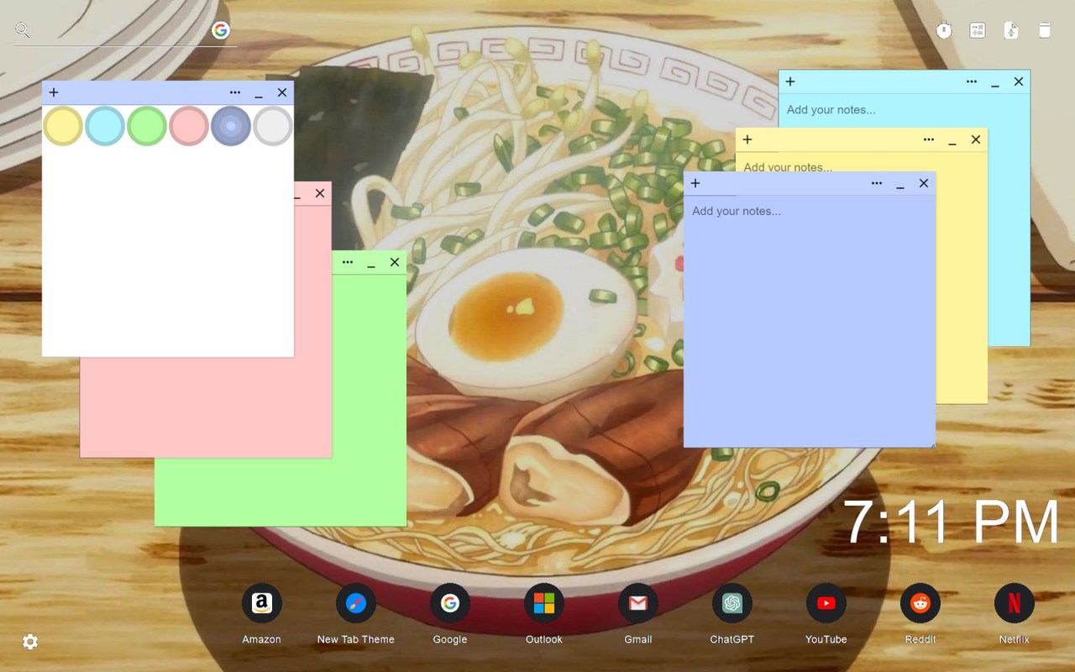Close the green sticky note

click(x=395, y=262)
